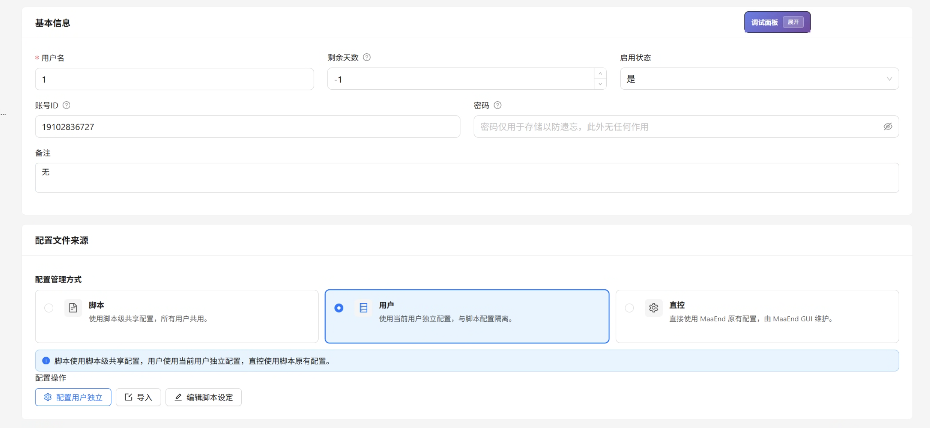Select the 直控 radio button

629,308
